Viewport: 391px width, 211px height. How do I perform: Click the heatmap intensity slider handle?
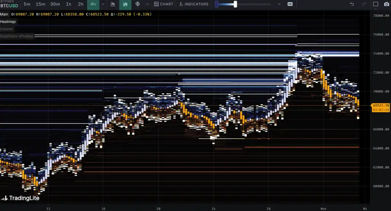point(235,4)
